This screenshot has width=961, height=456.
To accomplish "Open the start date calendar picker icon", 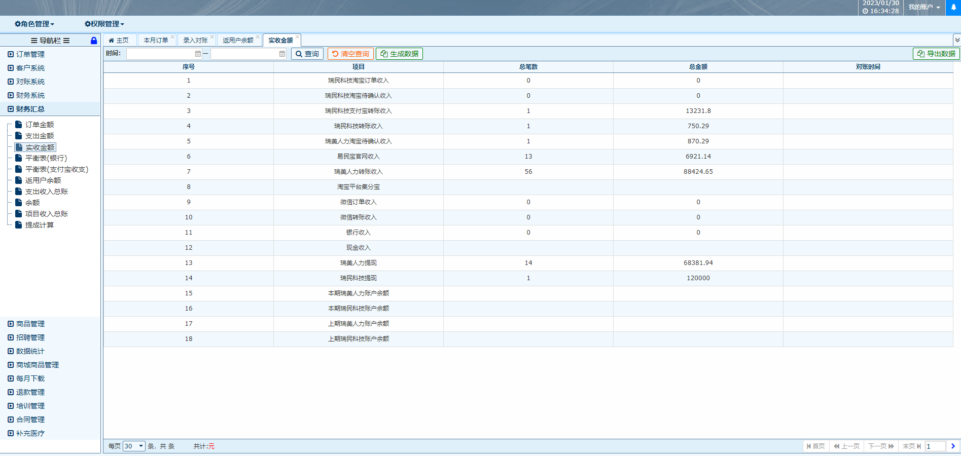I will click(198, 54).
